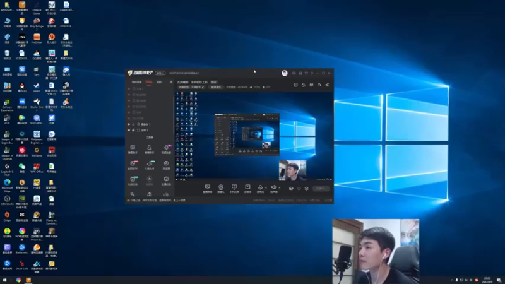Open Steam from the desktop

[x=37, y=87]
